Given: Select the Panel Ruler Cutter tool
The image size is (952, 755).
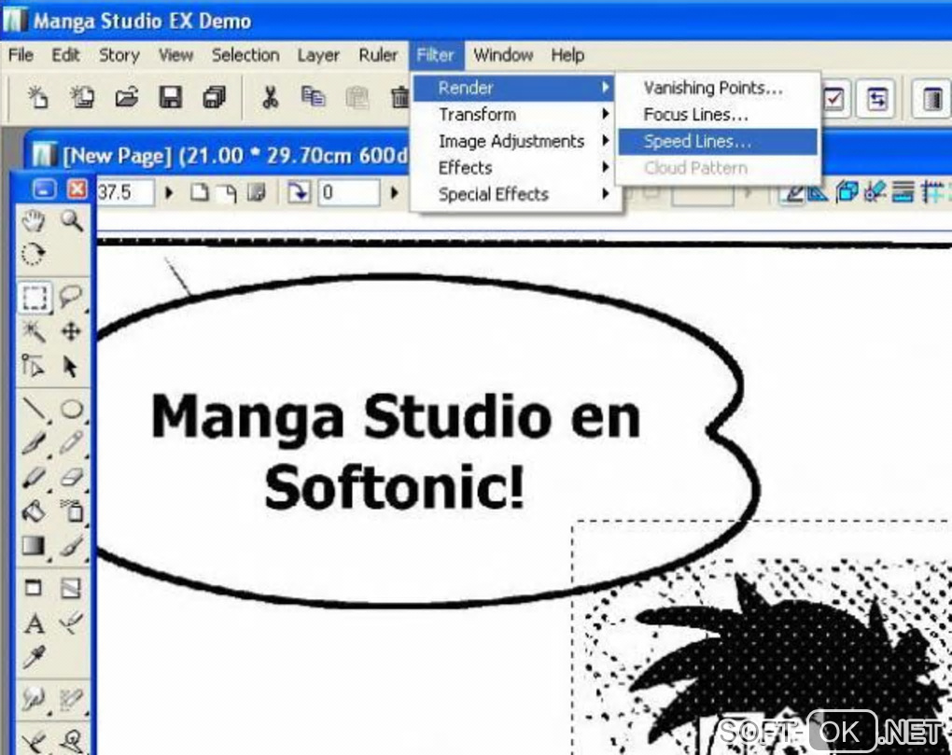Looking at the screenshot, I should pos(72,588).
